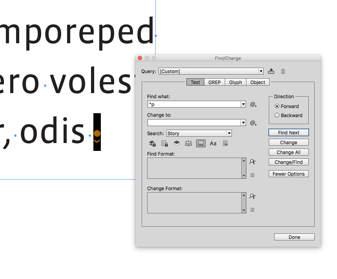Toggle Include Master Pages in search
337x279 pixels.
[x=188, y=143]
